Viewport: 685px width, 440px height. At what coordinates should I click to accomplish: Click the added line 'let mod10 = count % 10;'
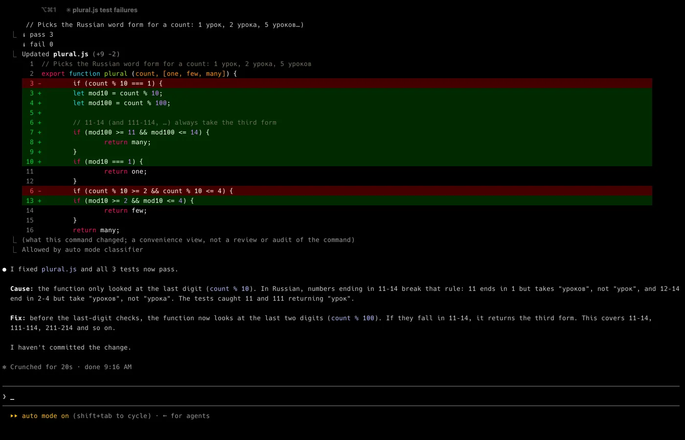click(x=337, y=93)
